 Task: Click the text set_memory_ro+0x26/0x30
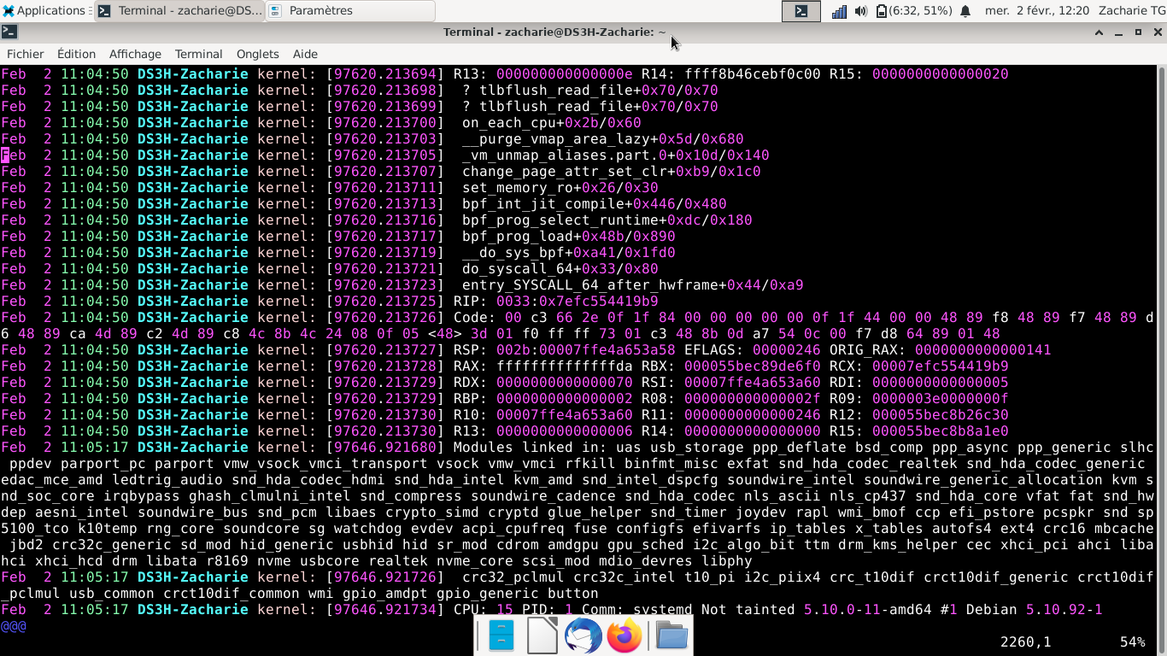click(560, 187)
